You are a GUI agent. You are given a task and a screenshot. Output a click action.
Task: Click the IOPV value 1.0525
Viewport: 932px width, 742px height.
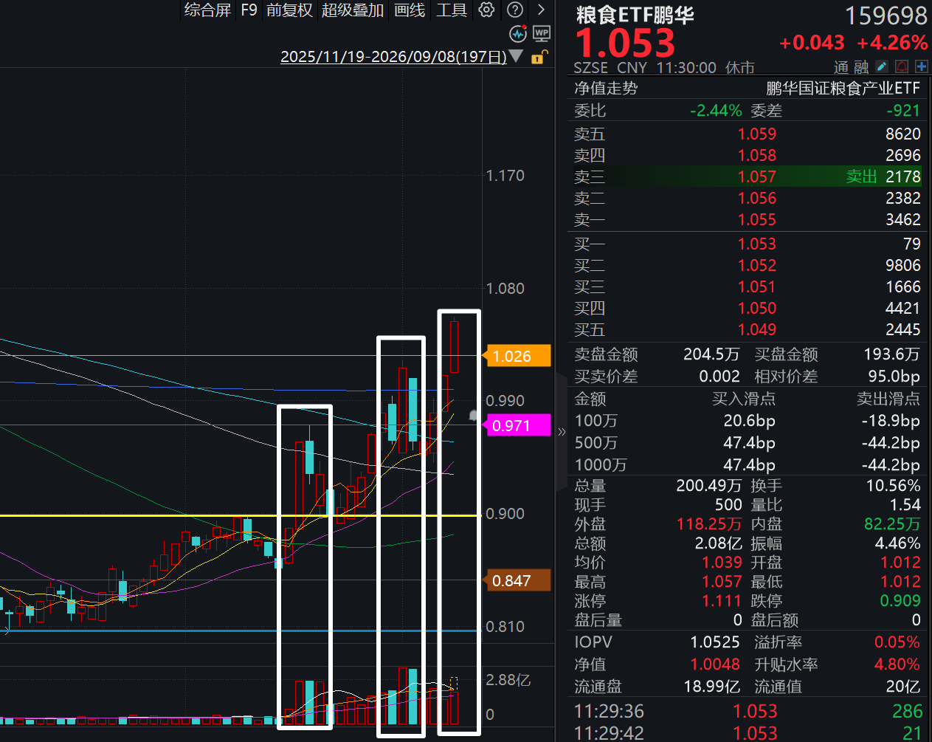point(714,642)
